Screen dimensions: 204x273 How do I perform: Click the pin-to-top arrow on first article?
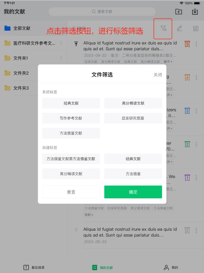76,44
